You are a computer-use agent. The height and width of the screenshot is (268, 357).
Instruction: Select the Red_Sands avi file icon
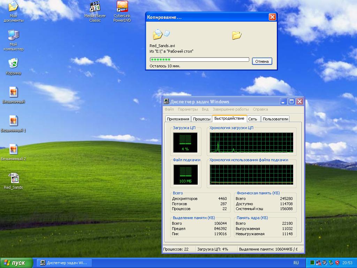14,181
